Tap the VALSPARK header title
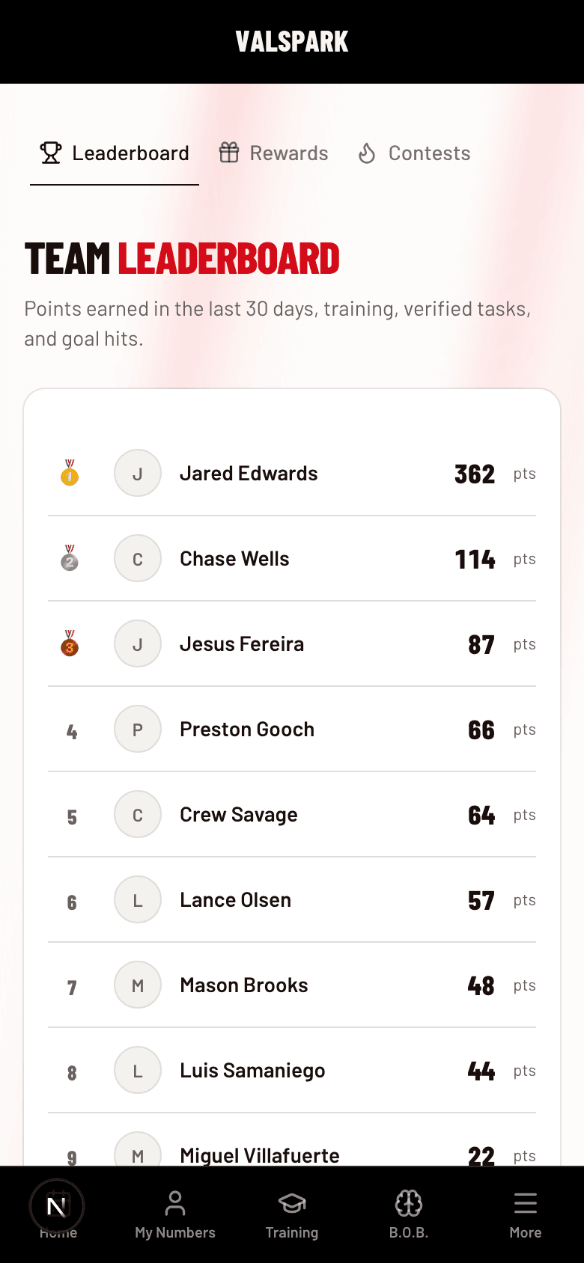 [x=292, y=42]
